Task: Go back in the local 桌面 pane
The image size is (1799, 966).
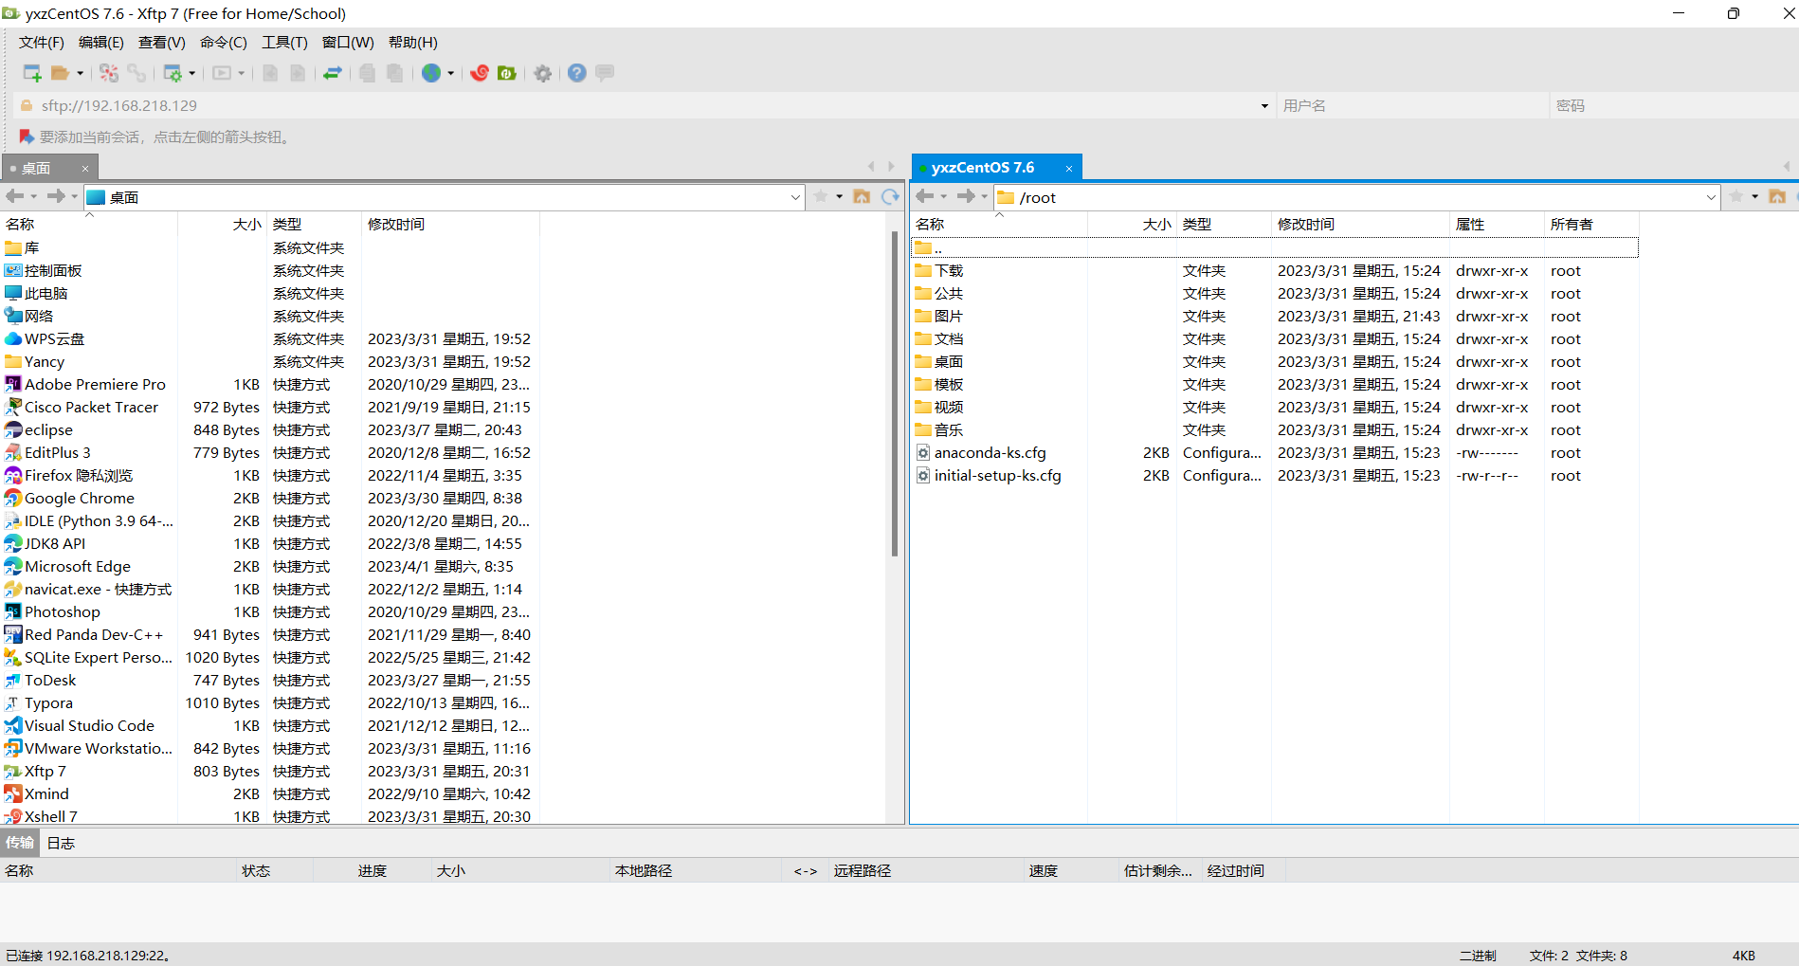Action: (14, 196)
